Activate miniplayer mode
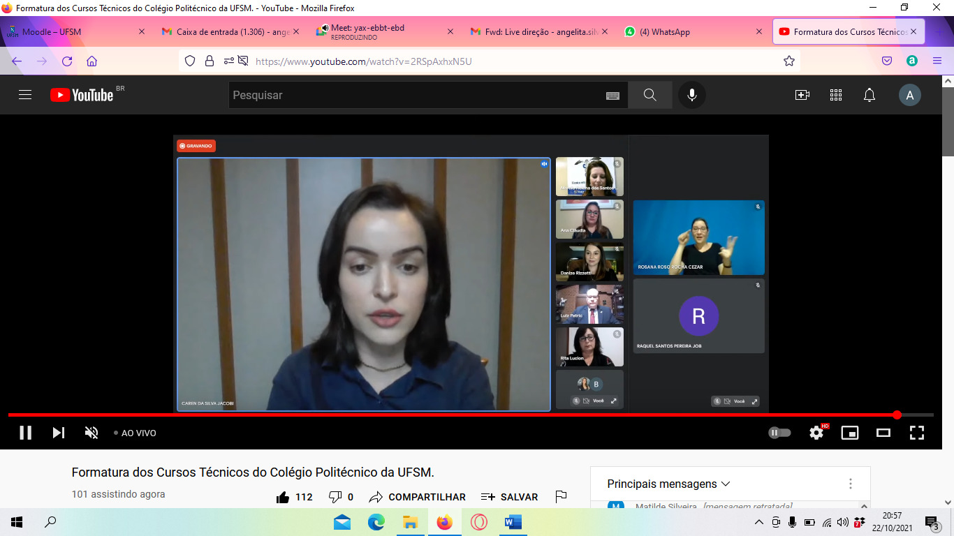 (849, 433)
